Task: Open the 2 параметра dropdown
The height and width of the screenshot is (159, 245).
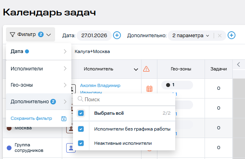Action: point(190,35)
